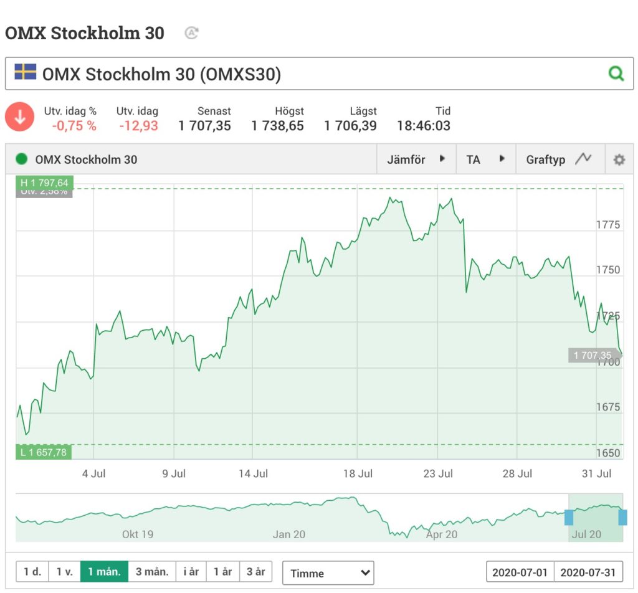The width and height of the screenshot is (638, 593).
Task: Select the 1 d. time range
Action: tap(32, 571)
